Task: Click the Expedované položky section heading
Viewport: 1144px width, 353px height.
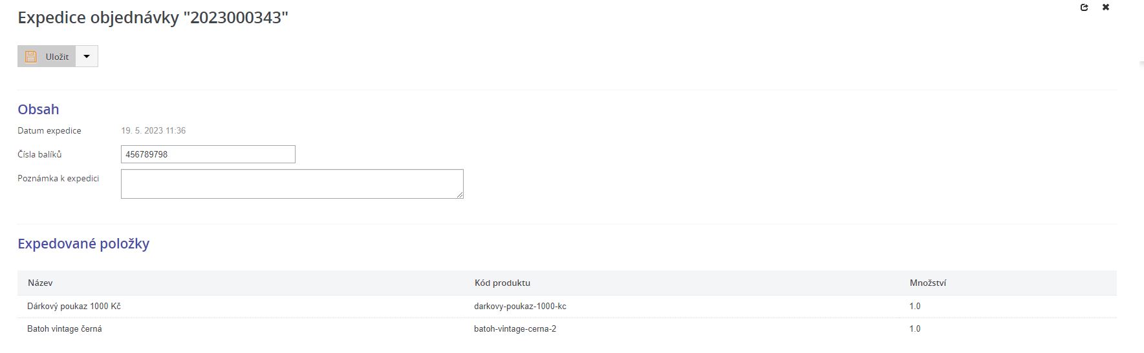Action: [83, 244]
